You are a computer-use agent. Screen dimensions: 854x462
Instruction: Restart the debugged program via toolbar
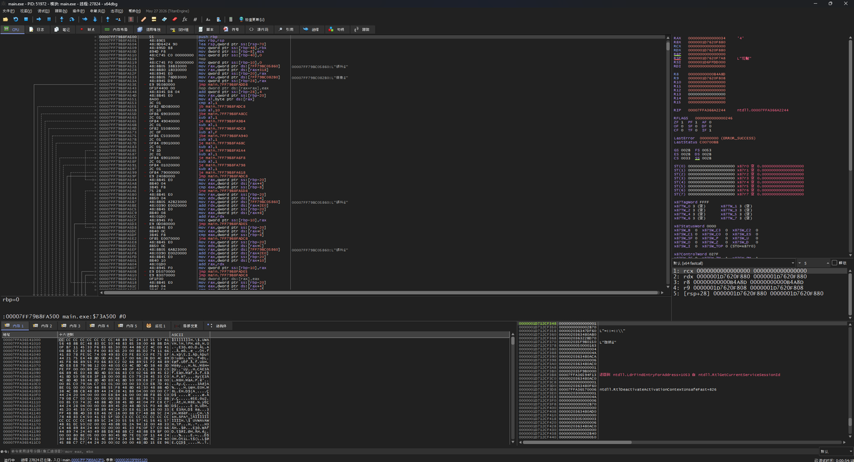[x=15, y=19]
